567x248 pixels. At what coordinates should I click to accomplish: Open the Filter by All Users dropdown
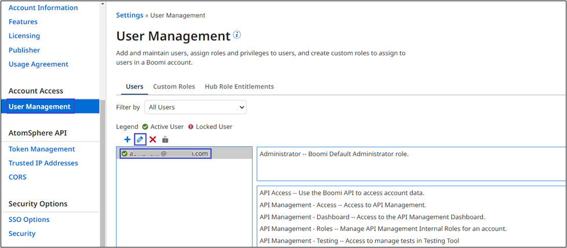(x=195, y=107)
